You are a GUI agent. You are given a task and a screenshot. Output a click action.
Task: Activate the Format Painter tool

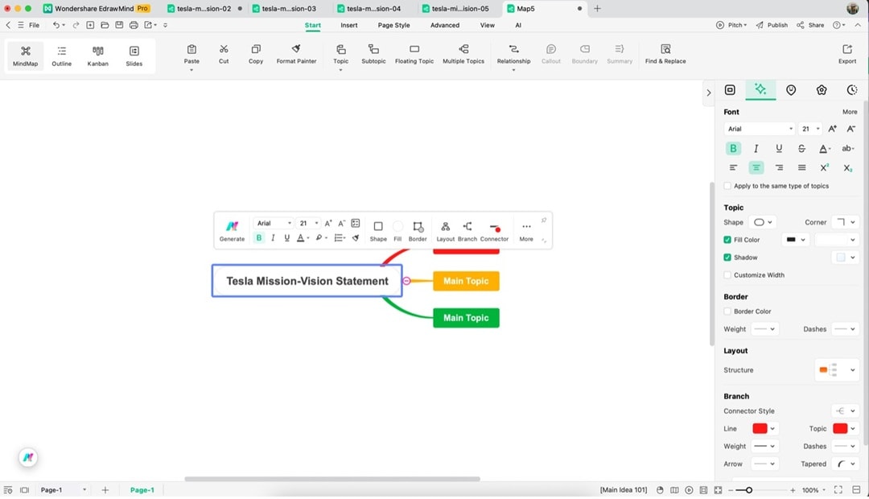tap(296, 55)
